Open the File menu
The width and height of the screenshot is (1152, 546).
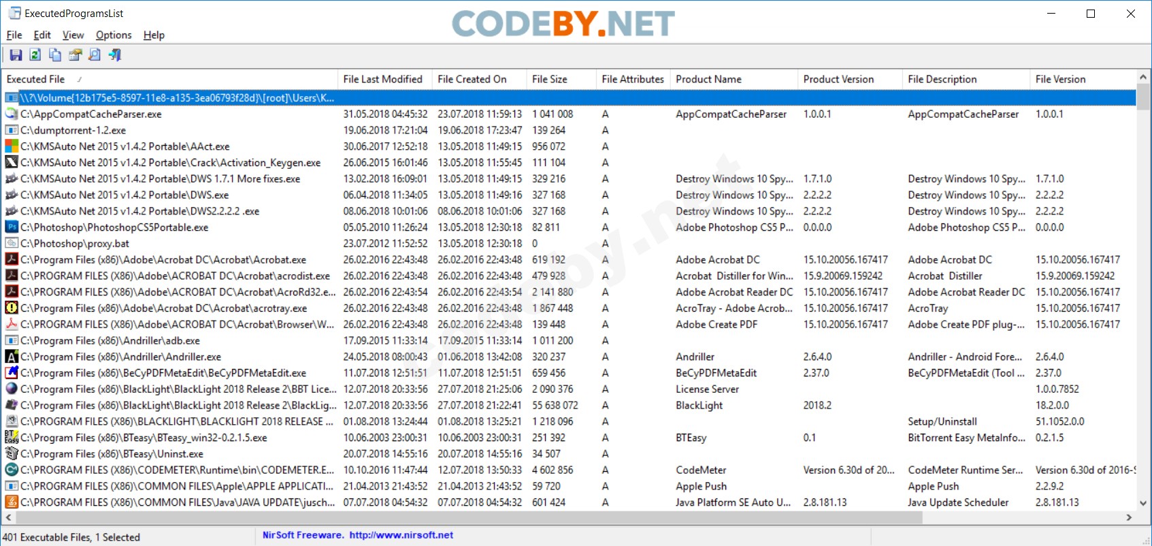point(14,35)
